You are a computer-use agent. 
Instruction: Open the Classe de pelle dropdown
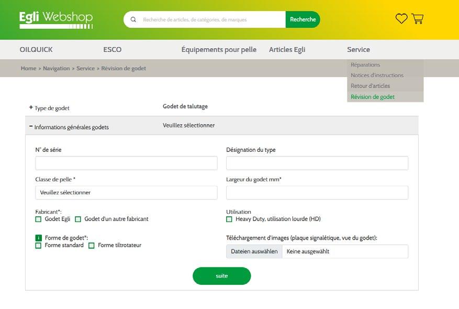pyautogui.click(x=126, y=193)
